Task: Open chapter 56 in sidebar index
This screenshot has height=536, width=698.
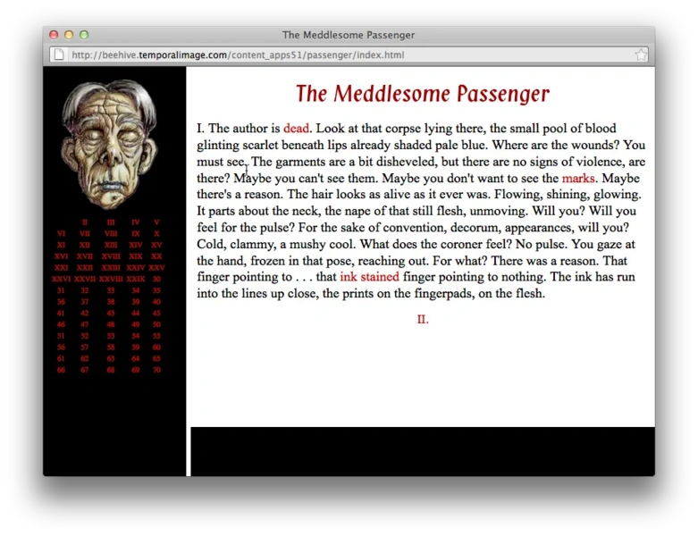Action: click(61, 348)
